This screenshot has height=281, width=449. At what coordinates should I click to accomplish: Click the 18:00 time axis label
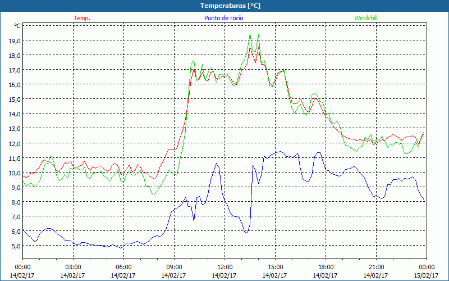(326, 267)
